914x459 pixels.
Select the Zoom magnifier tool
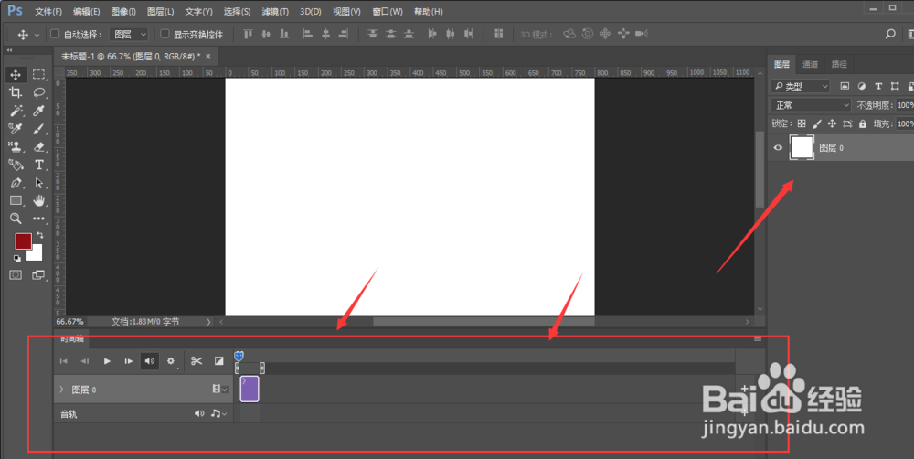tap(16, 219)
